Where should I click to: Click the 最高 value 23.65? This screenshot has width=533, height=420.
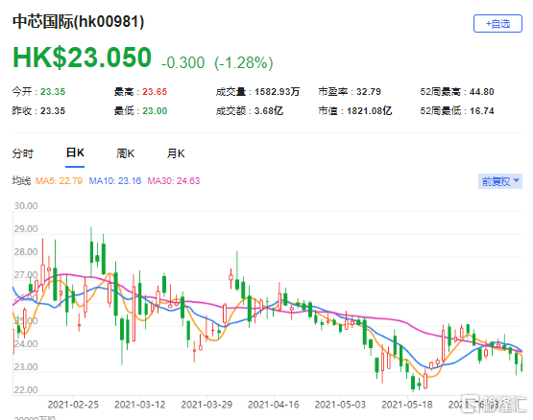[x=155, y=92]
